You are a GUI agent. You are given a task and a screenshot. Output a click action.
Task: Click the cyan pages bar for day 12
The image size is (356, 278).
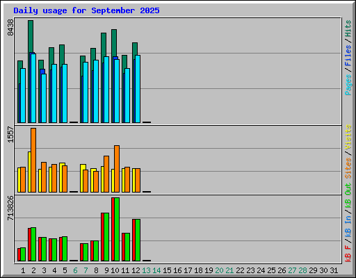(x=138, y=89)
